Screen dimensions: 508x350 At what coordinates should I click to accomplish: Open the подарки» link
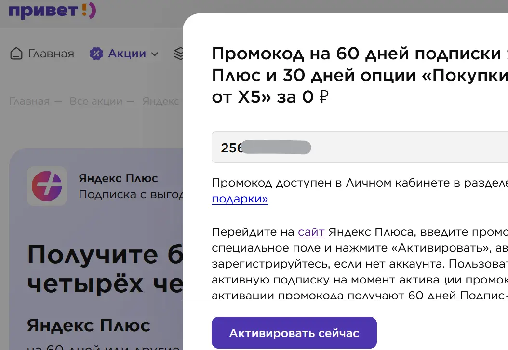tap(240, 199)
